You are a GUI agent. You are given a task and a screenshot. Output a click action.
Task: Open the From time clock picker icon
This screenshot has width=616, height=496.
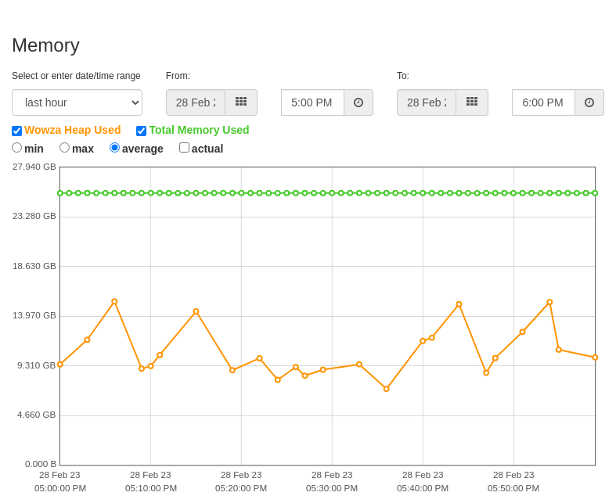358,102
